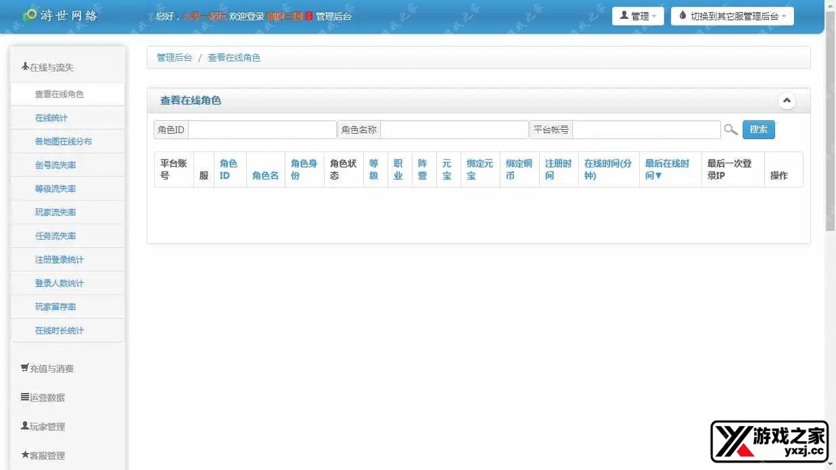Open the 管理 dropdown menu
Screen dimensions: 836x470
pos(638,16)
